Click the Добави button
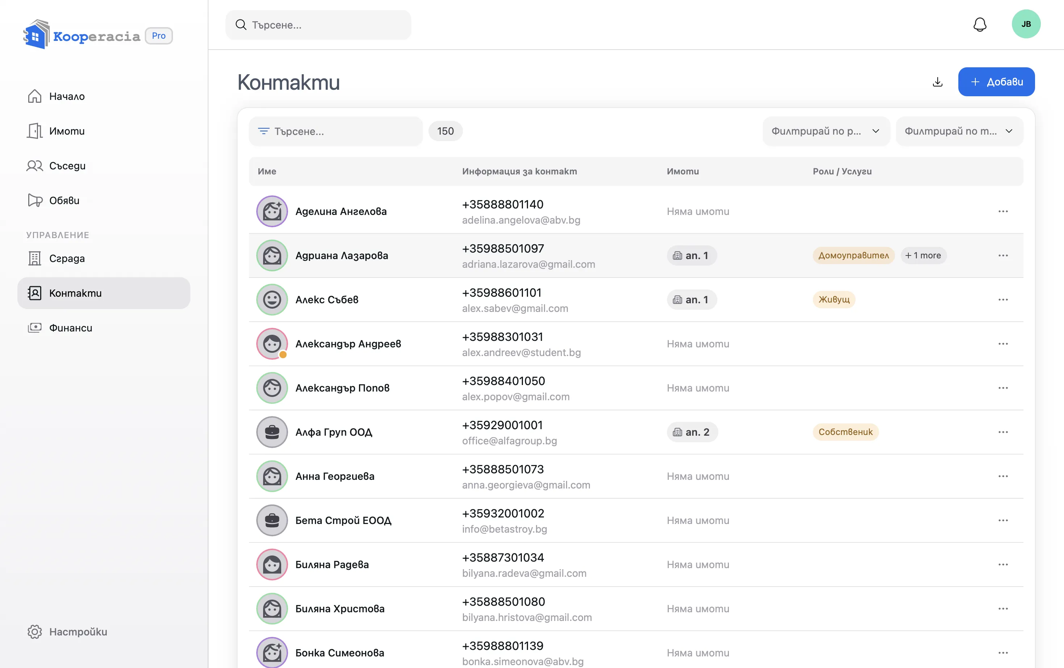The width and height of the screenshot is (1064, 668). point(996,82)
